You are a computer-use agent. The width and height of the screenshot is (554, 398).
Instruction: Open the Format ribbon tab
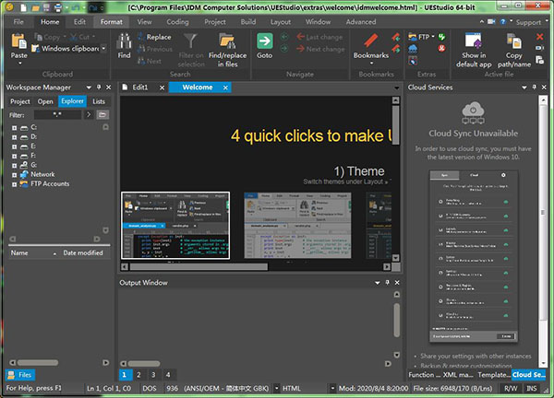point(112,22)
